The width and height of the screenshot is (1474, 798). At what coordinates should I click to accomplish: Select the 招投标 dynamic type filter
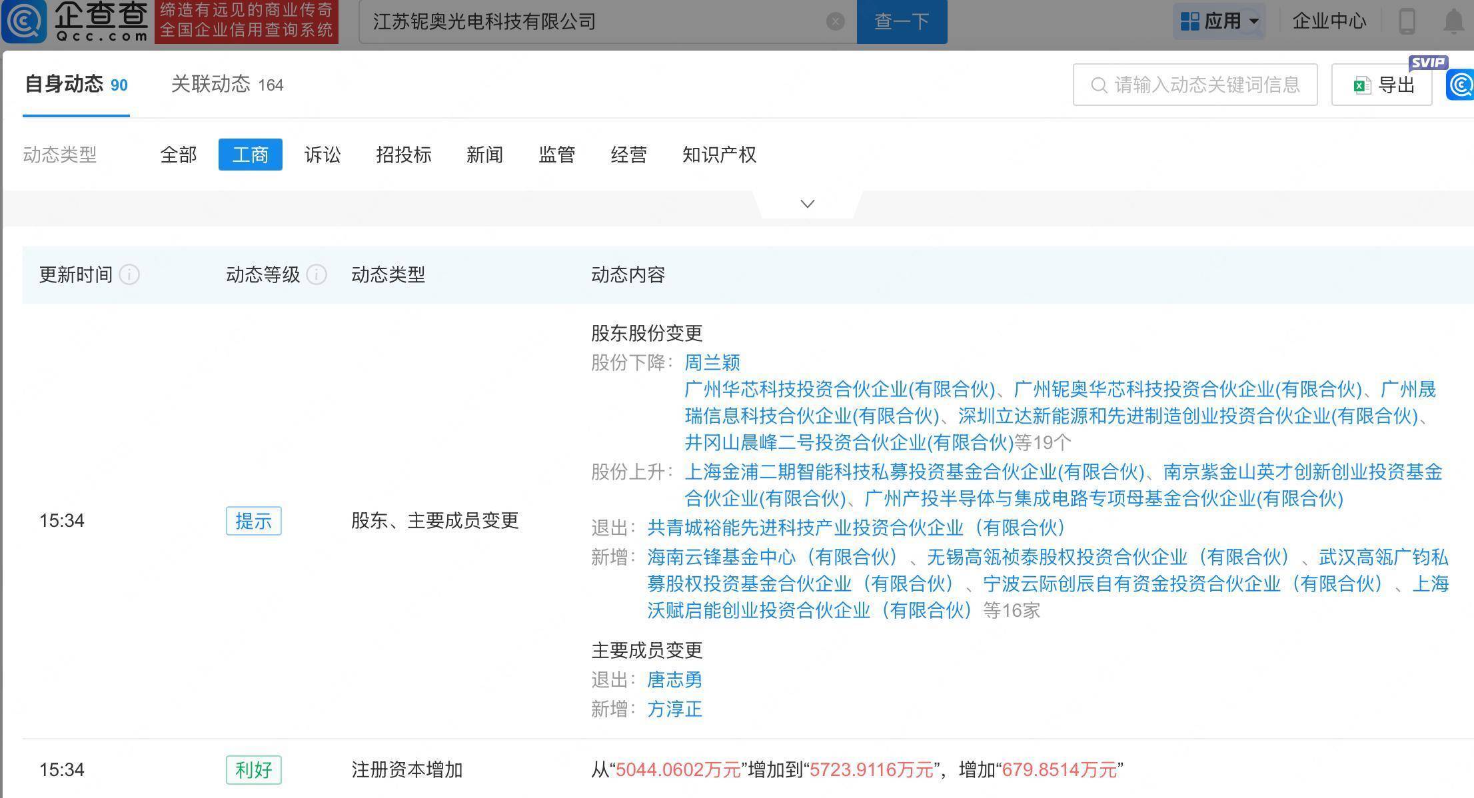404,155
